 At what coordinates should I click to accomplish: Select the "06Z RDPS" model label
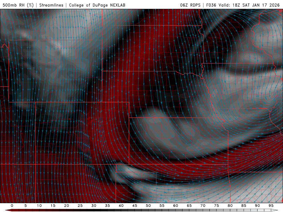[190, 5]
